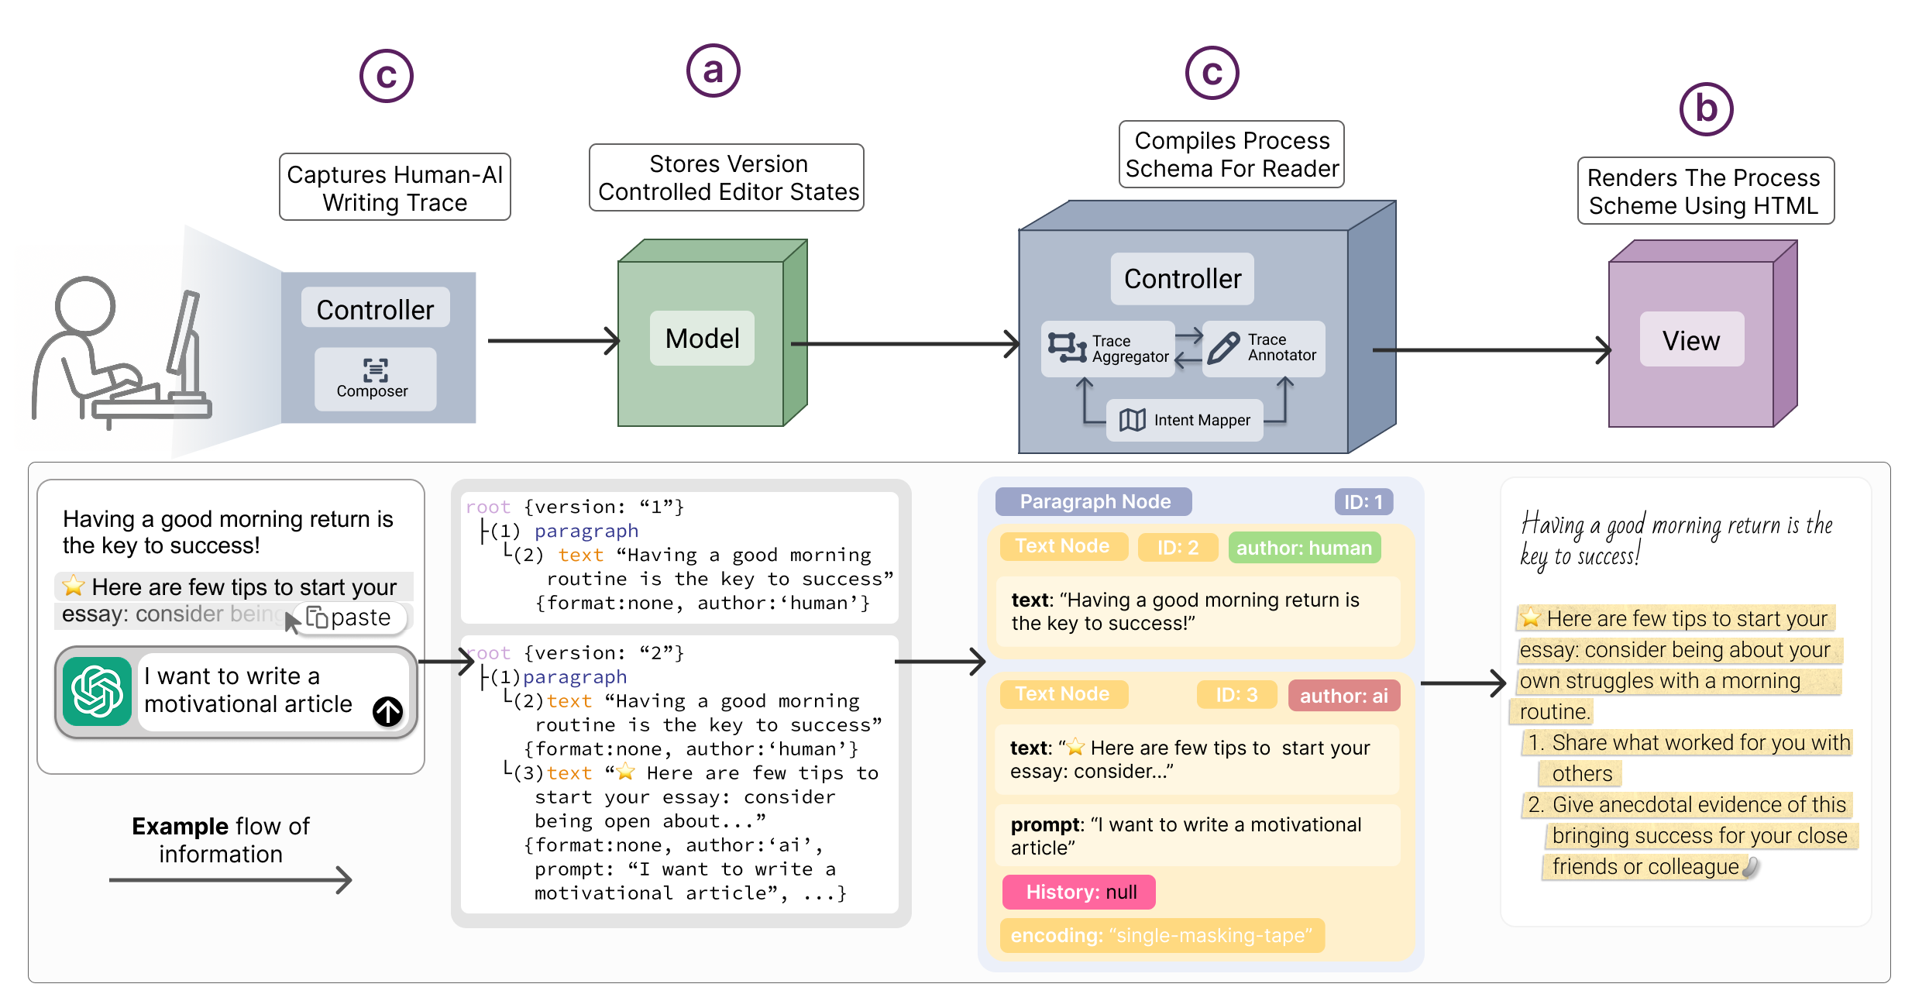This screenshot has height=1001, width=1905.
Task: Click the Paragraph Node header label
Action: tap(1094, 501)
